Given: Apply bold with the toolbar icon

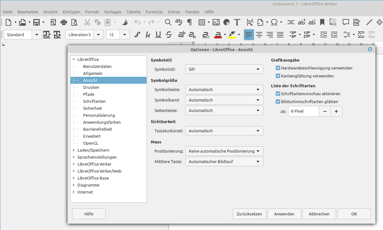Looking at the screenshot, I should (137, 35).
